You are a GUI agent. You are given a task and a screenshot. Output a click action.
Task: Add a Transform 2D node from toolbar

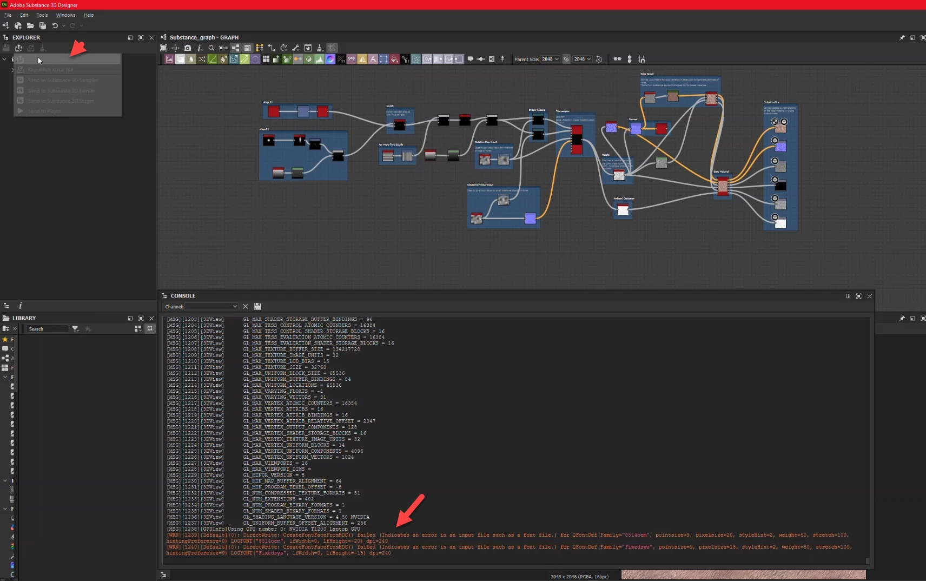(x=383, y=59)
